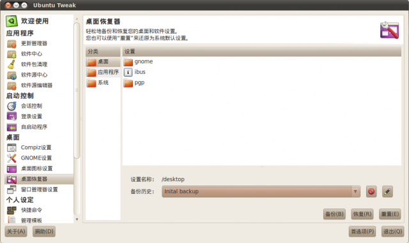This screenshot has width=409, height=243.
Task: Open Compiz设置 in sidebar
Action: point(39,148)
